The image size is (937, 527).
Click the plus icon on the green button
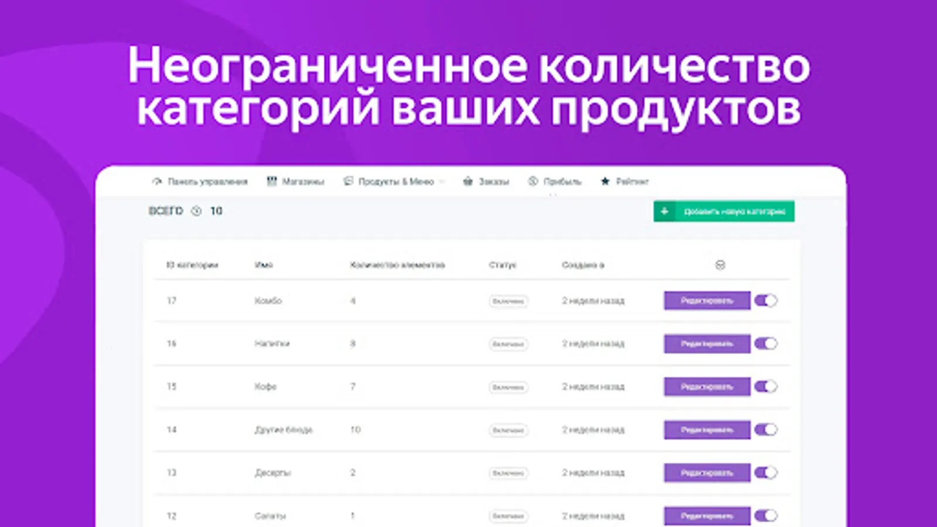tap(665, 211)
